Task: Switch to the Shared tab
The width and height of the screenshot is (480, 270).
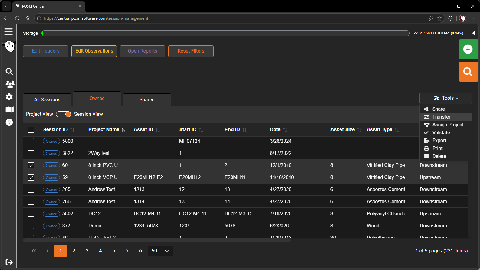Action: coord(147,99)
